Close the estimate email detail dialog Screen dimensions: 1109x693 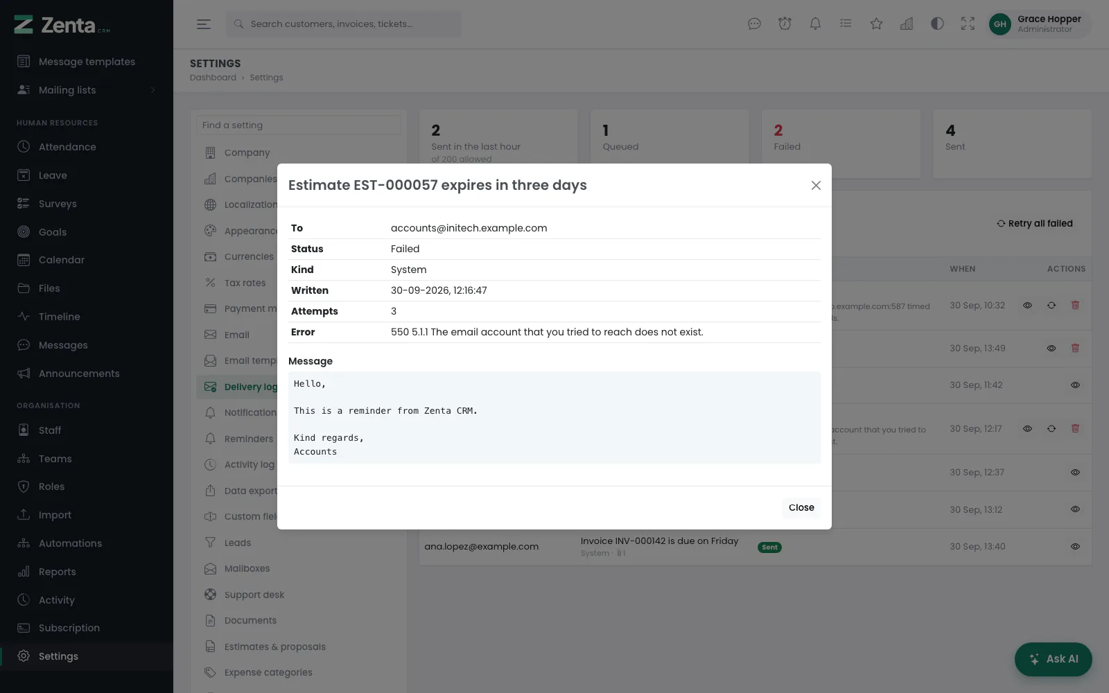point(816,185)
